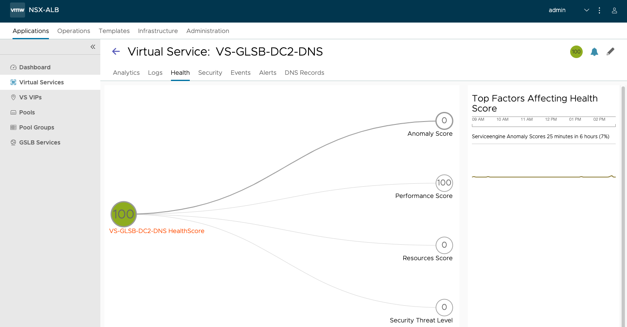Open the Applications top menu
Viewport: 627px width, 327px height.
point(31,31)
